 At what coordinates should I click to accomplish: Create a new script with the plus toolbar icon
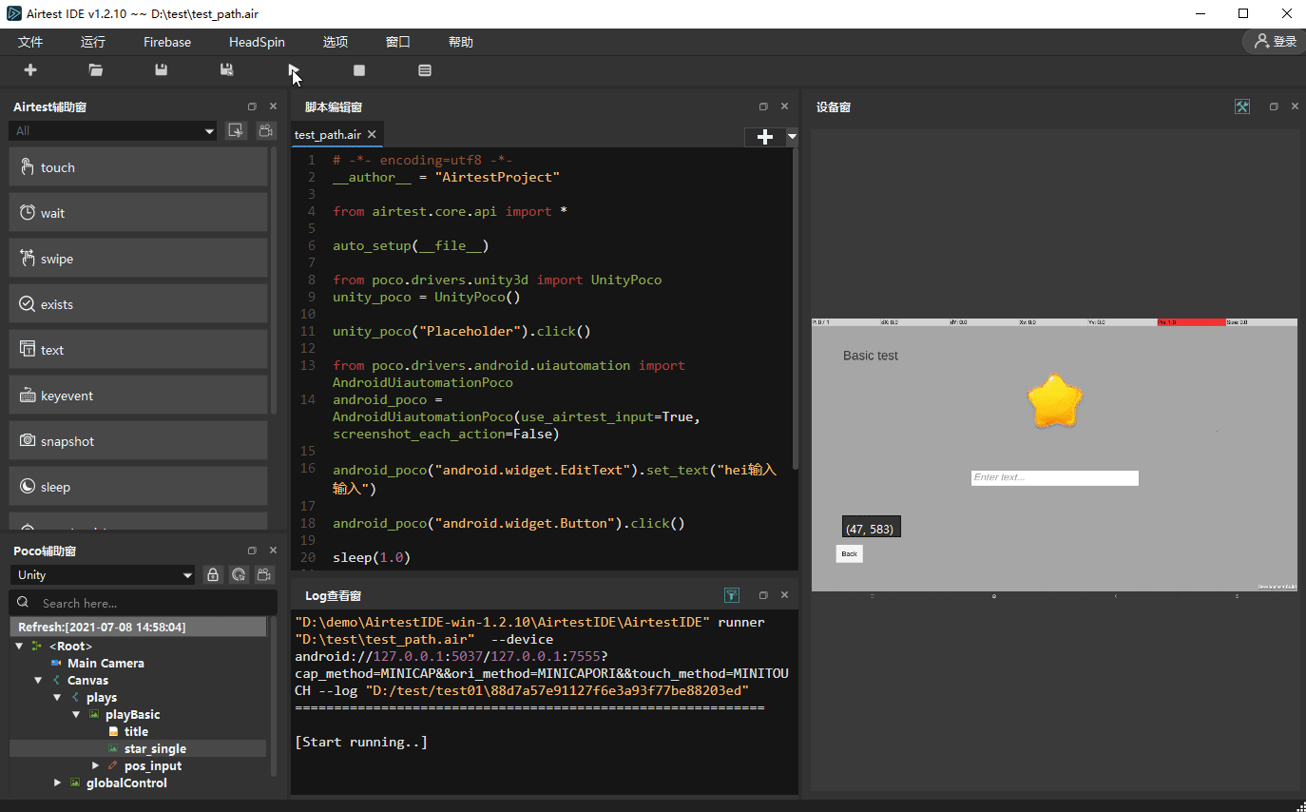[30, 69]
